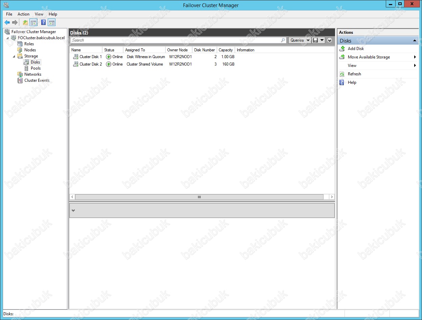Click the green Online icon for Cluster Disk 2
Image resolution: width=422 pixels, height=320 pixels.
pyautogui.click(x=109, y=64)
